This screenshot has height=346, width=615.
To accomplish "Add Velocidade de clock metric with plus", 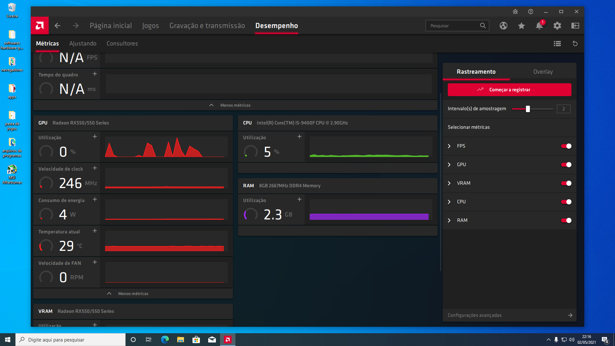I will pyautogui.click(x=95, y=168).
